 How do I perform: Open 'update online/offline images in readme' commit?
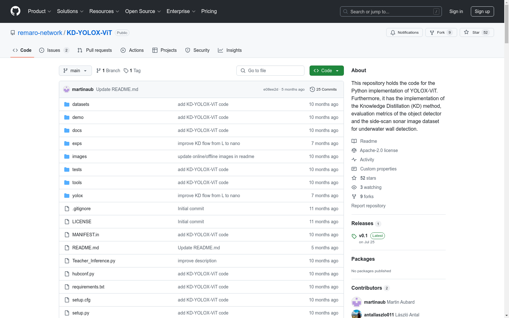click(216, 156)
